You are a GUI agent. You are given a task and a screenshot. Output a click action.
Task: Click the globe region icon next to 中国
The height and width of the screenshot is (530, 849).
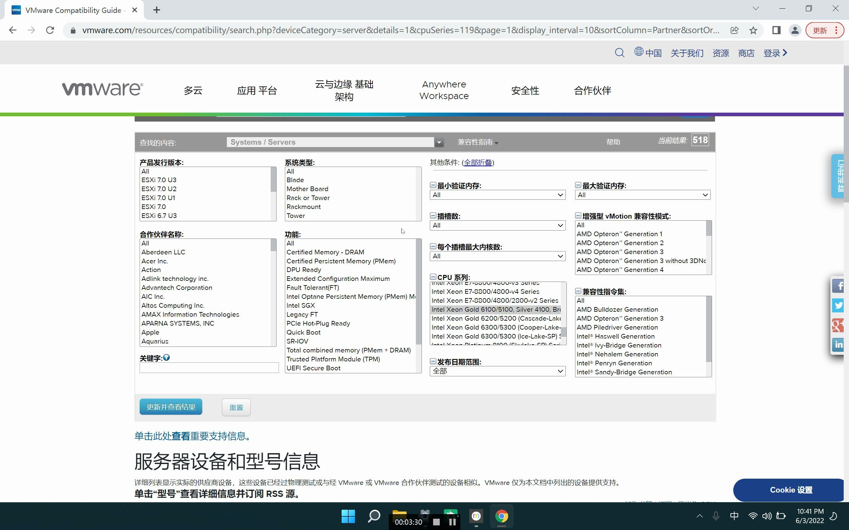638,52
